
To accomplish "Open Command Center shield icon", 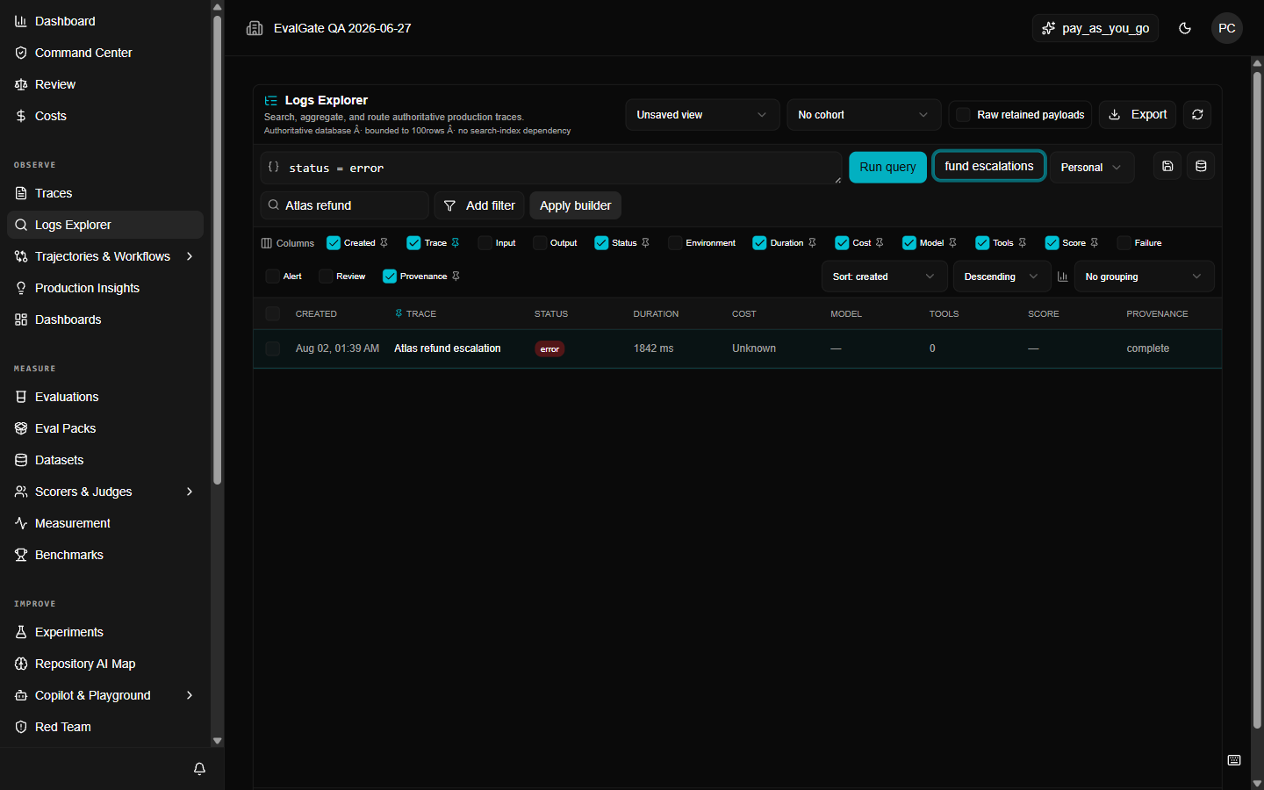I will pyautogui.click(x=21, y=53).
